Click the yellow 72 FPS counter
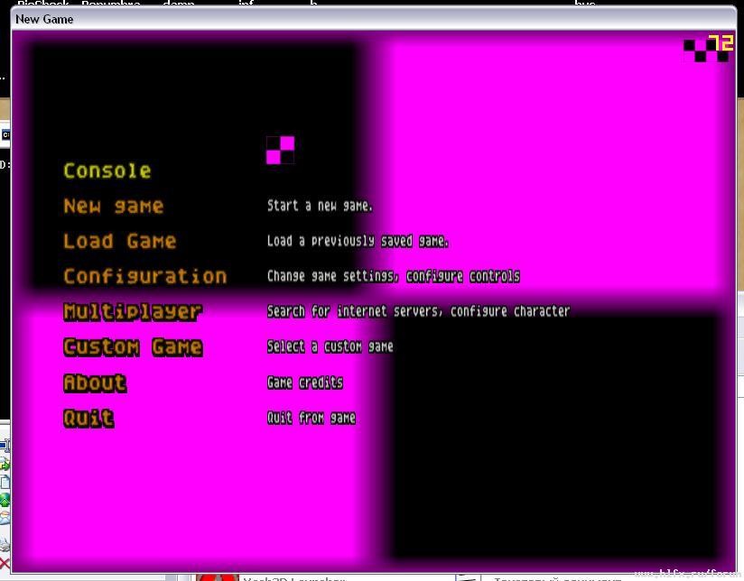 (721, 43)
